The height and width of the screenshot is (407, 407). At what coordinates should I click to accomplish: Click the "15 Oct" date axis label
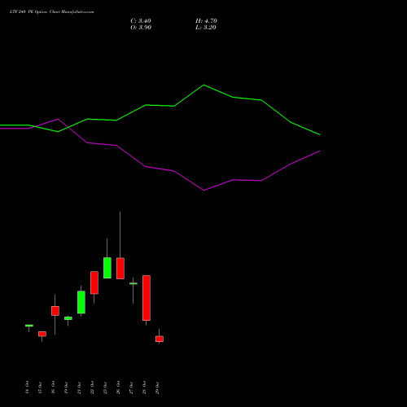pyautogui.click(x=40, y=387)
